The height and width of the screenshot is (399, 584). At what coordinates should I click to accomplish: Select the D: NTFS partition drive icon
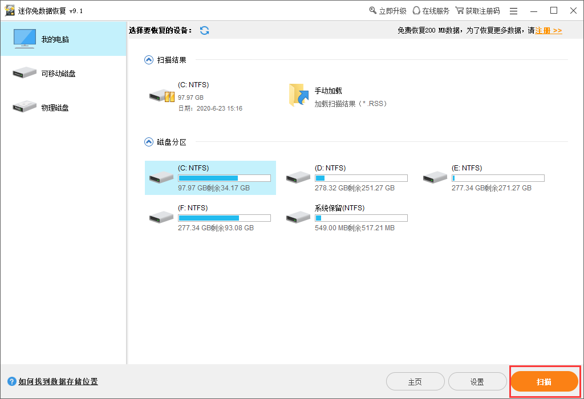(x=298, y=177)
